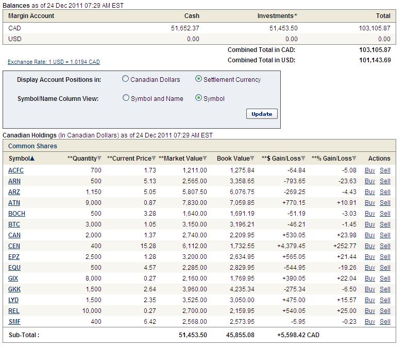
Task: Sort by % Gain/Loss arrow
Action: pos(354,159)
